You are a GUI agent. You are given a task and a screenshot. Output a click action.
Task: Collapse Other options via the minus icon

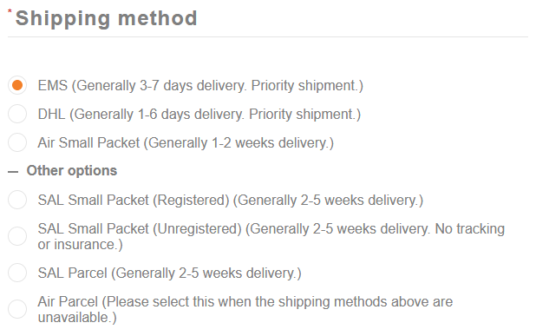[x=13, y=171]
